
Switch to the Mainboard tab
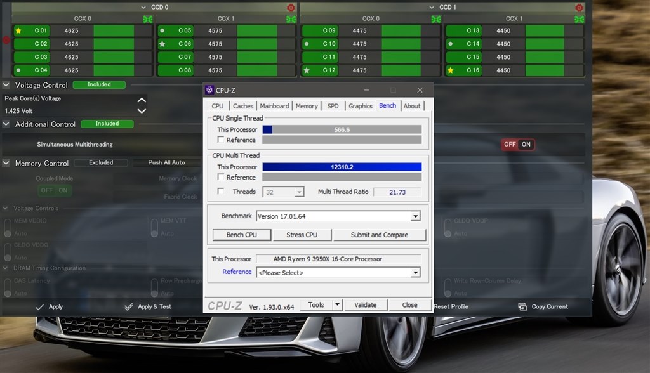point(274,106)
